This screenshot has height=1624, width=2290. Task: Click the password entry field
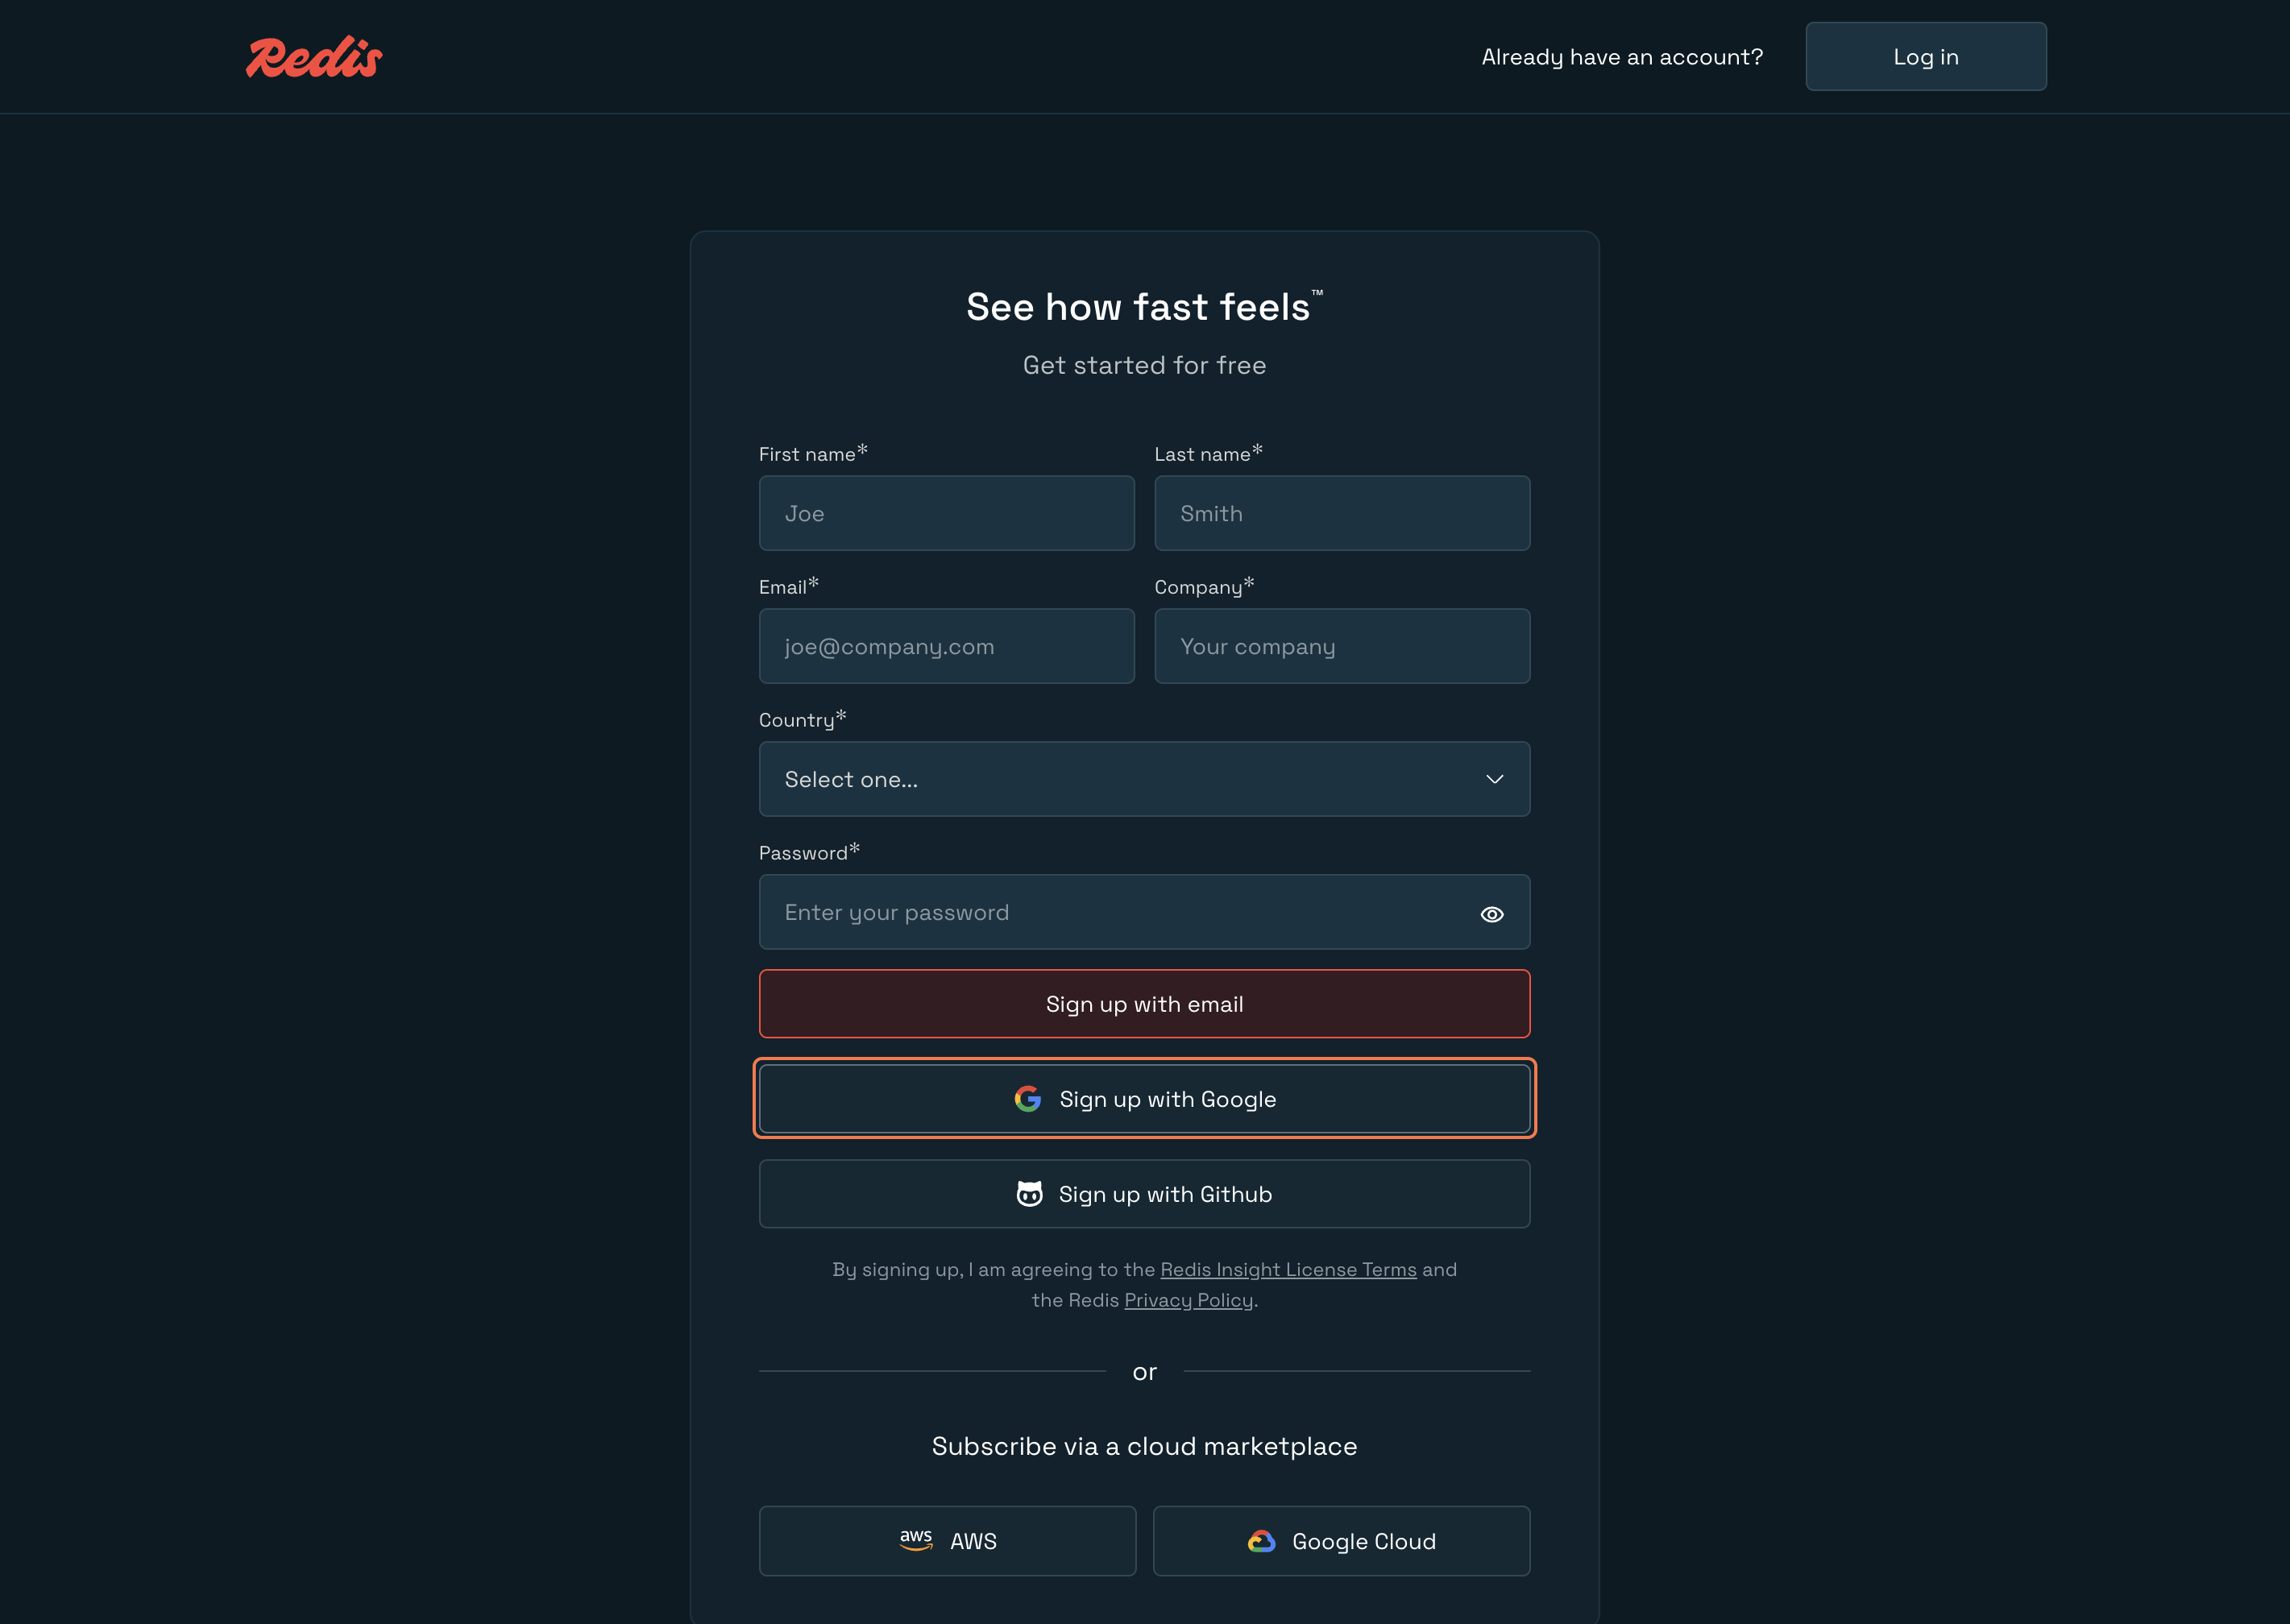pyautogui.click(x=1100, y=912)
